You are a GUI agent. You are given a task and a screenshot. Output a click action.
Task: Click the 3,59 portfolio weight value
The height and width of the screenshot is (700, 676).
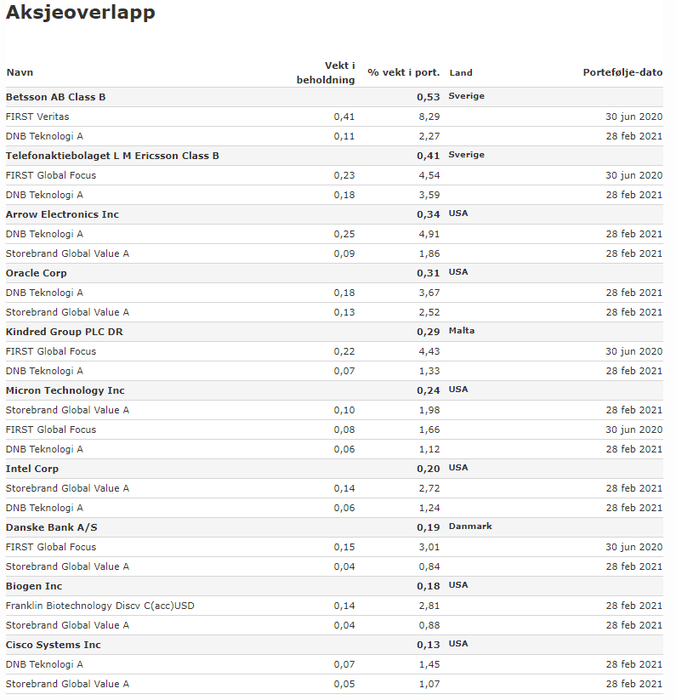pos(429,195)
